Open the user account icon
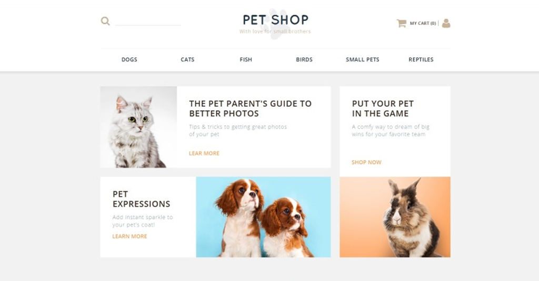Screen dimensions: 539x281 [x=446, y=23]
